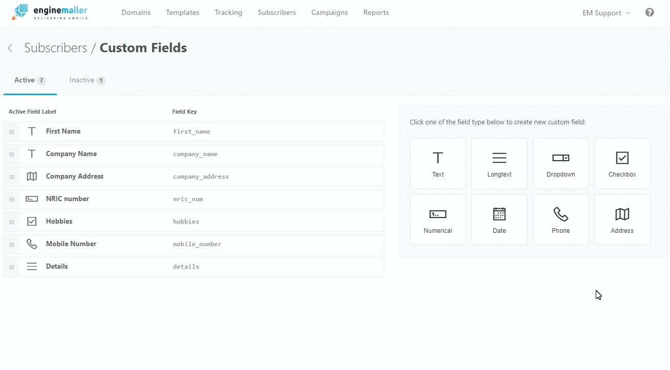Click the map icon beside Company Address
The image size is (670, 370).
click(32, 177)
